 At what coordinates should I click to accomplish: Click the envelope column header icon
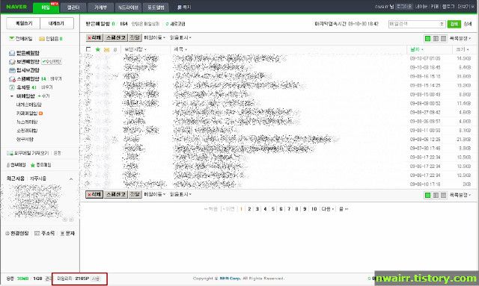(x=106, y=49)
